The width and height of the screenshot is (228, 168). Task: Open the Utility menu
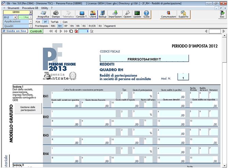tap(45, 8)
